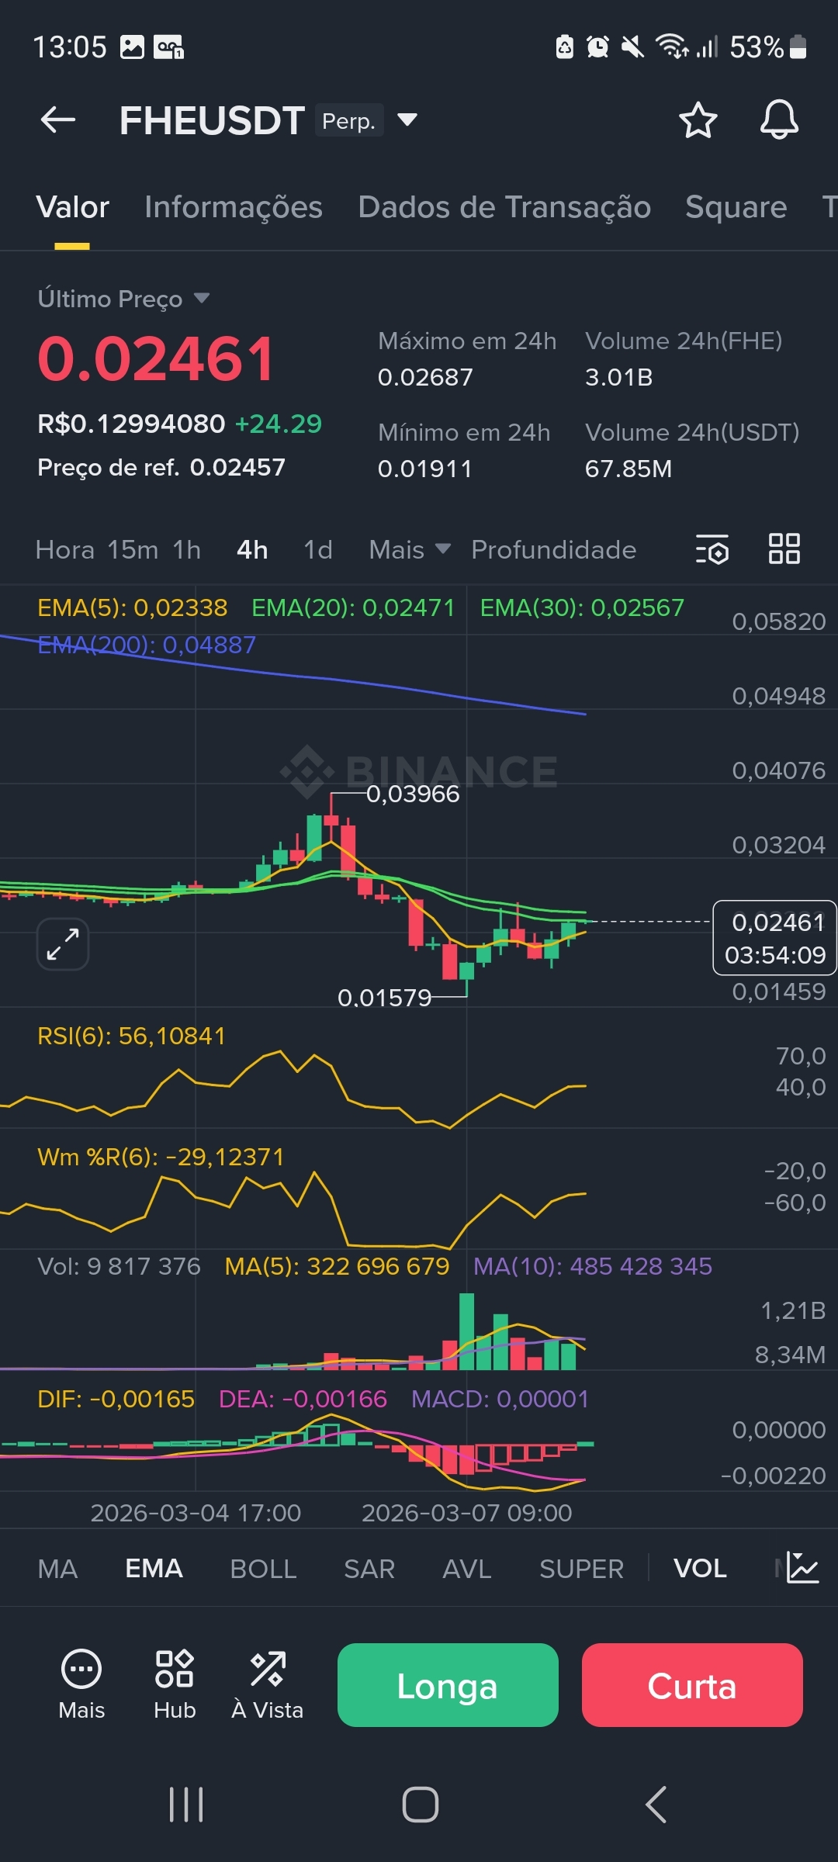Viewport: 838px width, 1862px height.
Task: Add FHEUSDT to favorites with star
Action: click(x=698, y=120)
